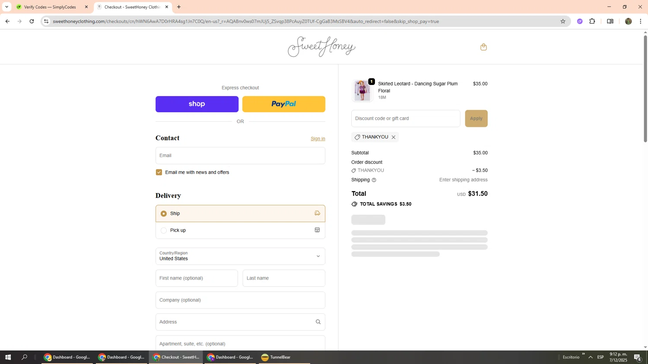Open a new browser tab
This screenshot has height=364, width=648.
pos(179,7)
